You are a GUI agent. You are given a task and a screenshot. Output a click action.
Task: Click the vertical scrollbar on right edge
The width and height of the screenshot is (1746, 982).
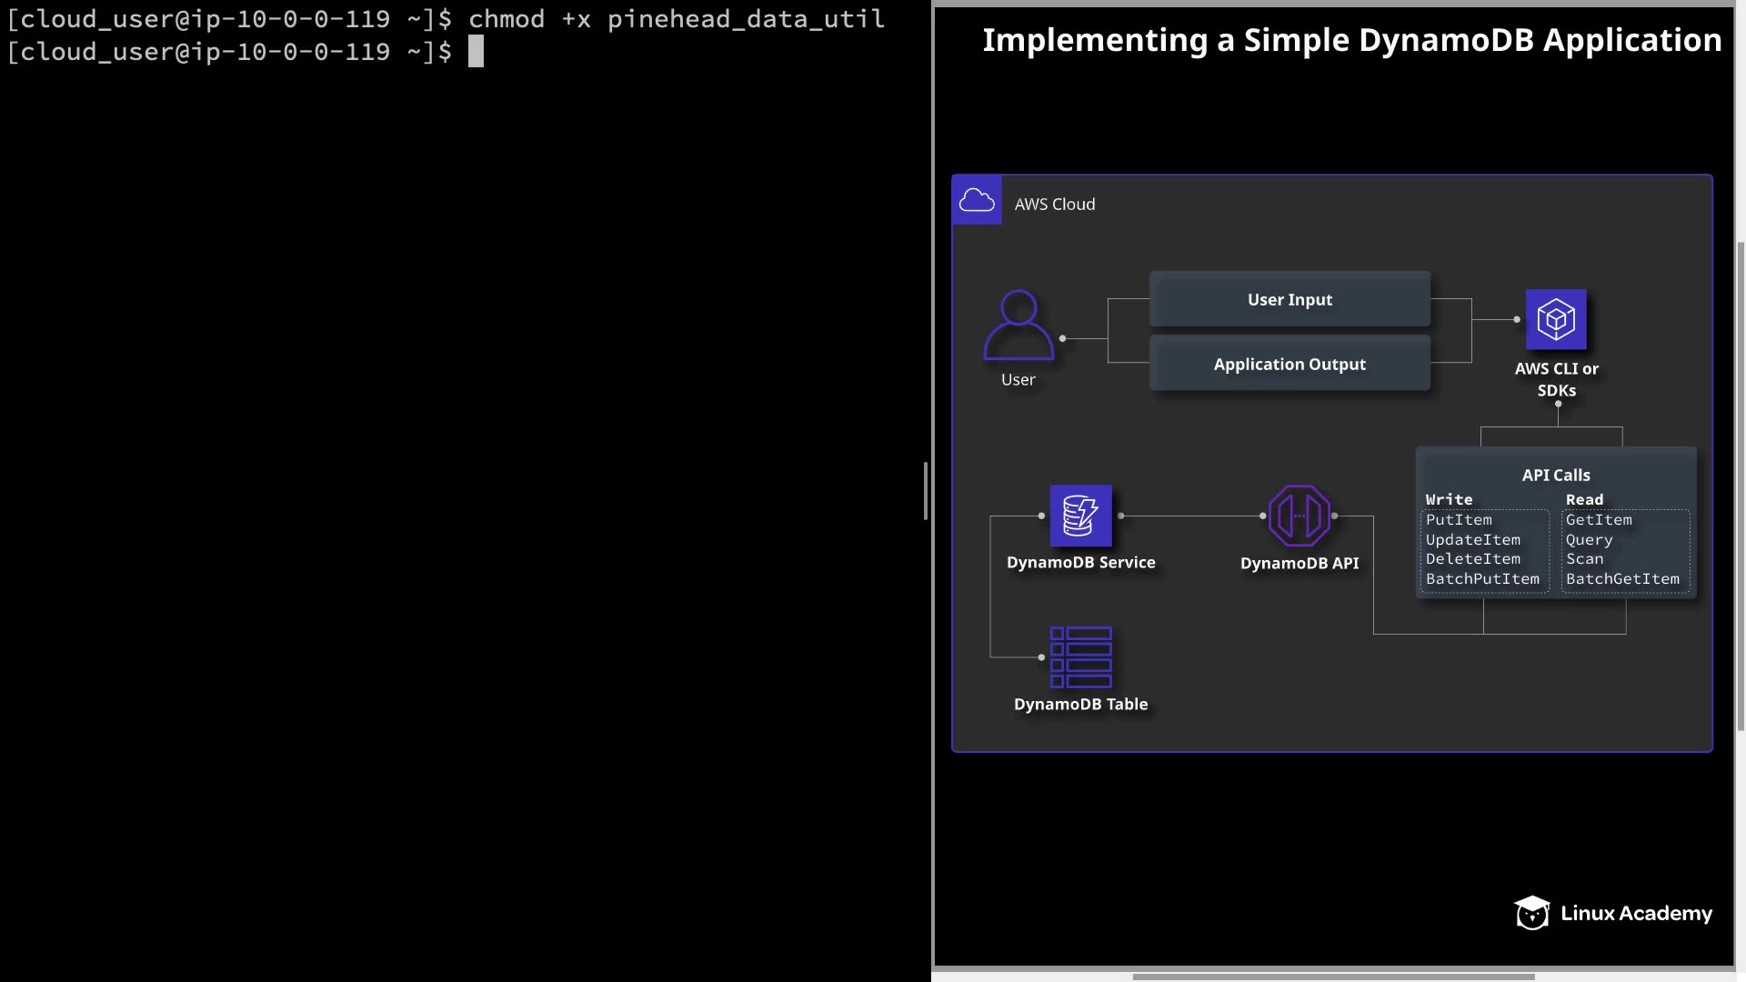1741,486
